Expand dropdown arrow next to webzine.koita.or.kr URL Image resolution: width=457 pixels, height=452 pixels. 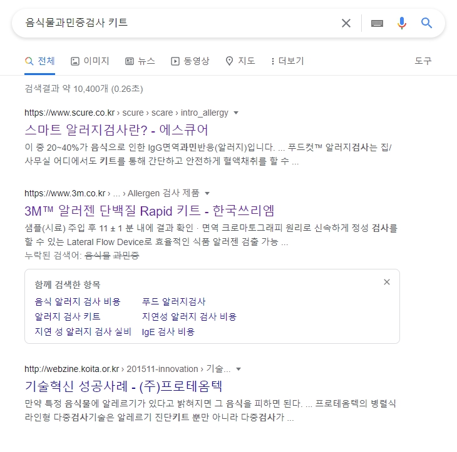click(239, 369)
